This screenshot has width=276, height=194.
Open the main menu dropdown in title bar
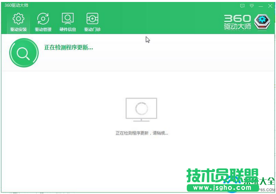(x=252, y=6)
